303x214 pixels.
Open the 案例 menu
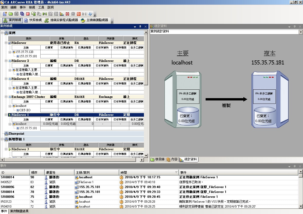tap(4, 7)
